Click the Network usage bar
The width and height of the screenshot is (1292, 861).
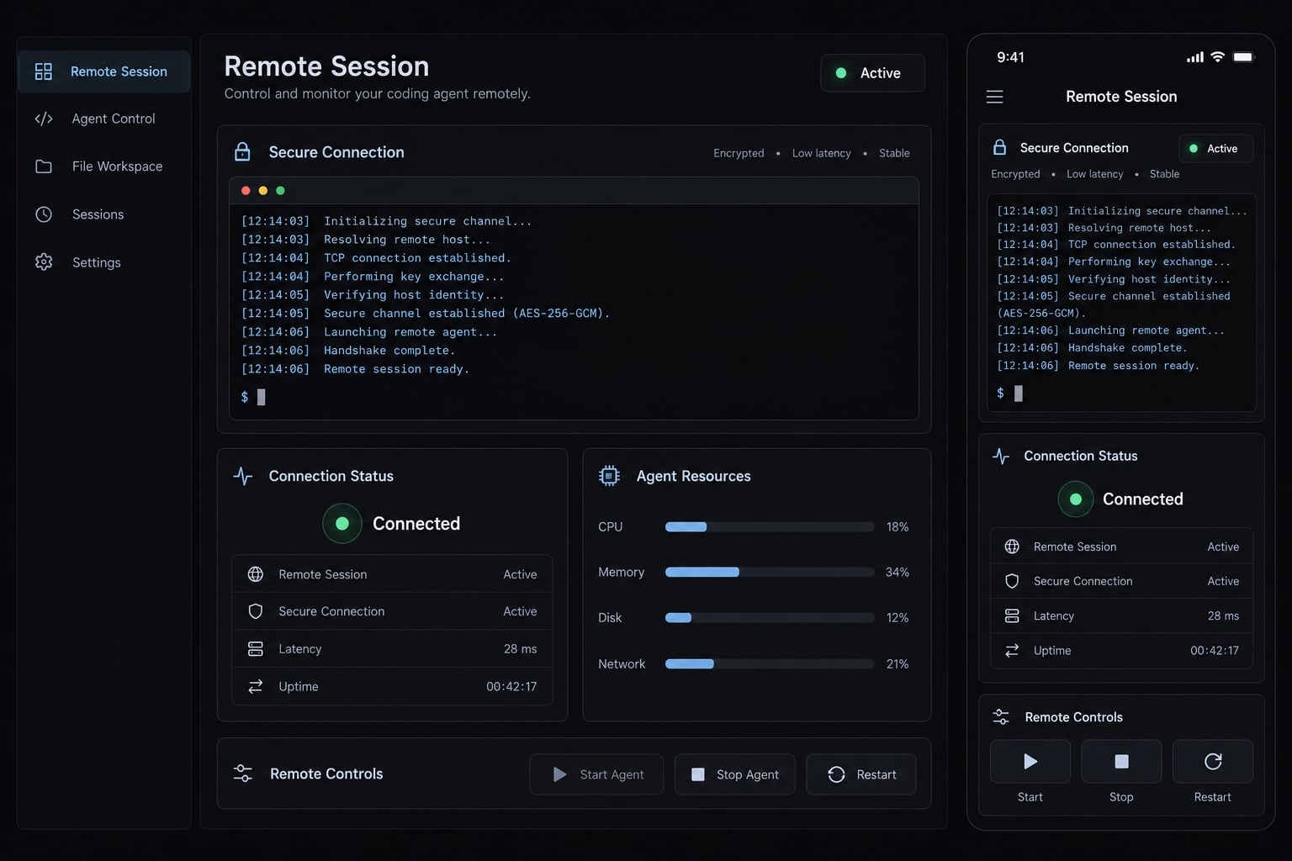click(770, 663)
